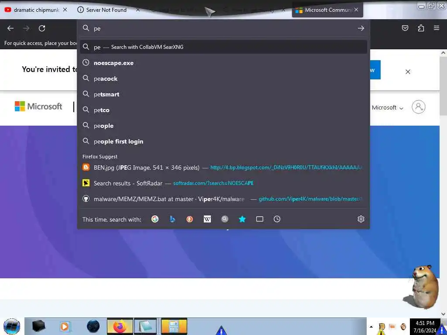Dismiss the invitation banner X
This screenshot has height=335, width=447.
[x=408, y=72]
